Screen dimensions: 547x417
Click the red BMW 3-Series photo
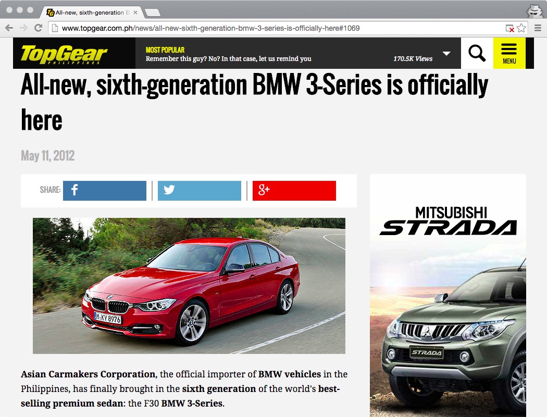pos(189,286)
